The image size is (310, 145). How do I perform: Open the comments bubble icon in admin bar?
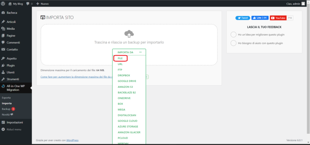pyautogui.click(x=28, y=4)
